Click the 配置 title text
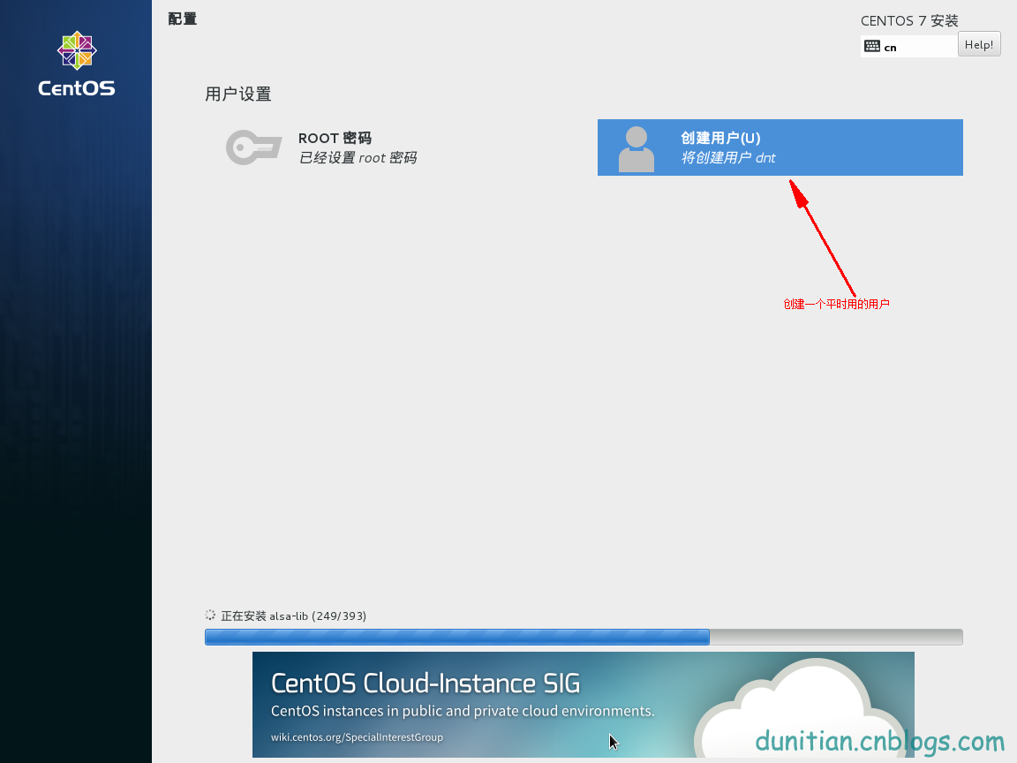 pyautogui.click(x=182, y=19)
